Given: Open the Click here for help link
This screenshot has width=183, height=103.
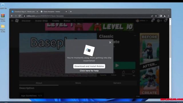Looking at the screenshot, I should tap(89, 71).
